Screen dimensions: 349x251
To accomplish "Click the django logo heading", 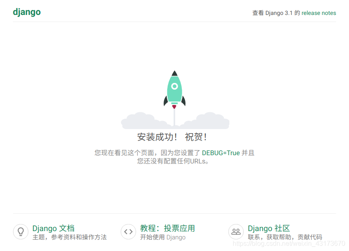I will pos(27,12).
